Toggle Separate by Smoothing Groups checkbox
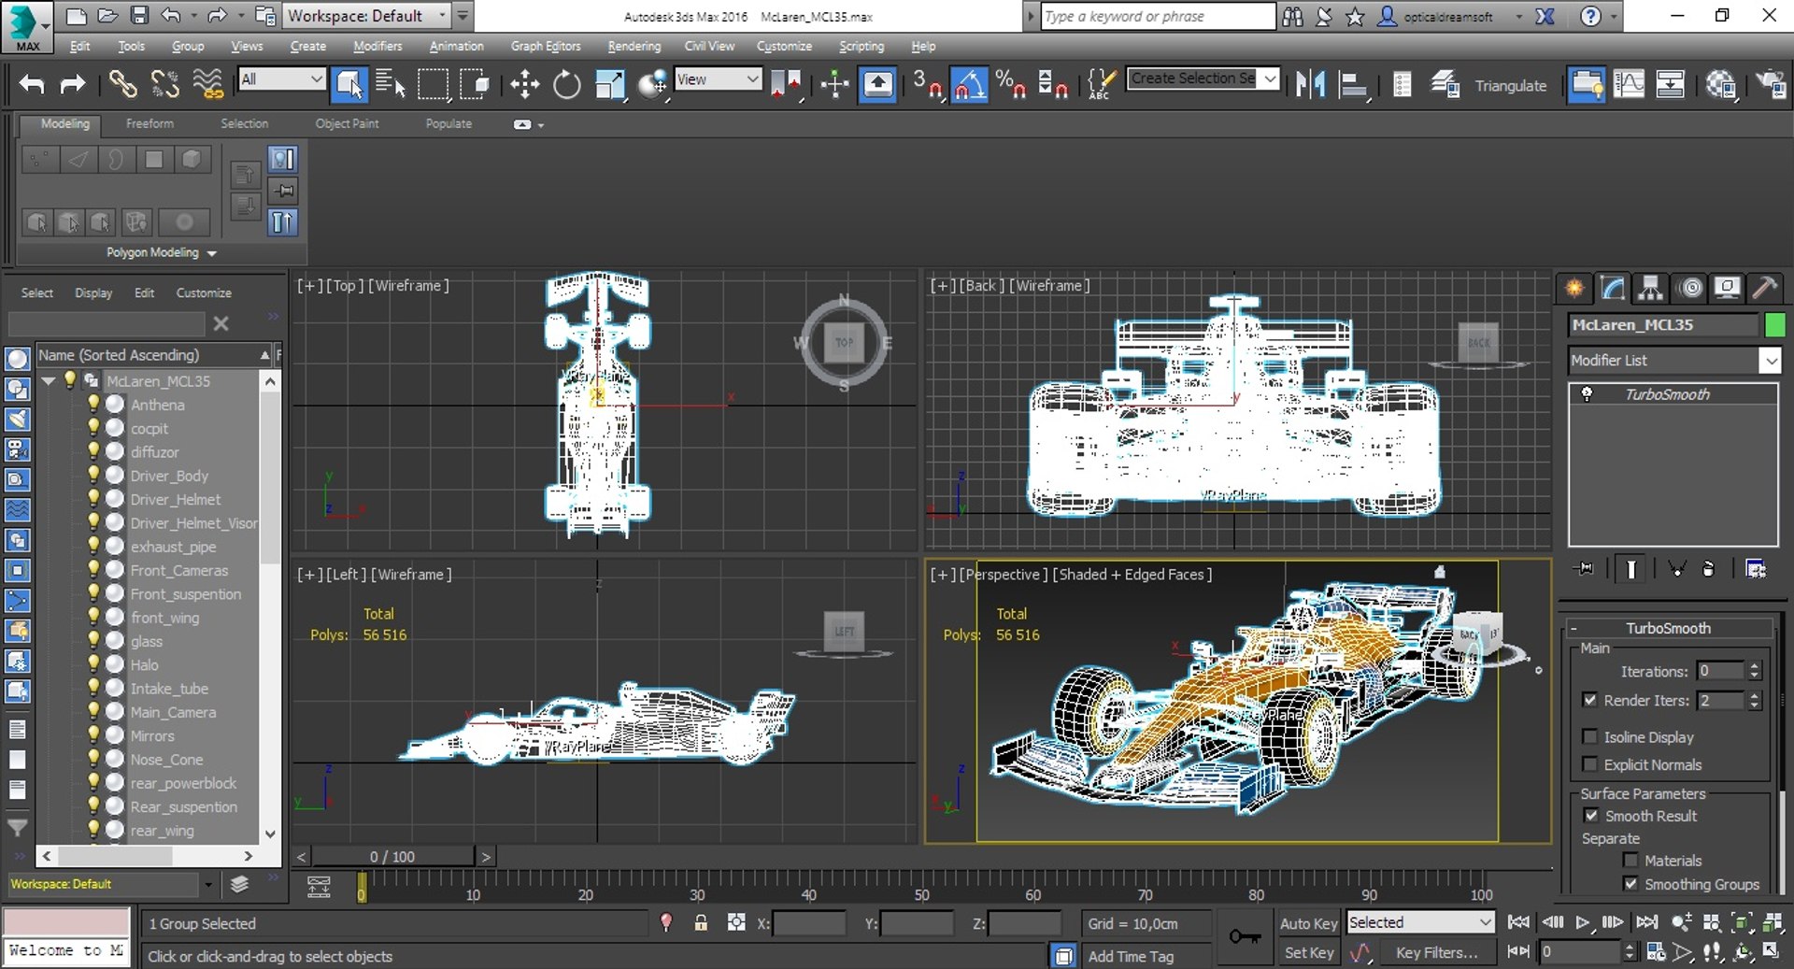1794x969 pixels. 1631,884
